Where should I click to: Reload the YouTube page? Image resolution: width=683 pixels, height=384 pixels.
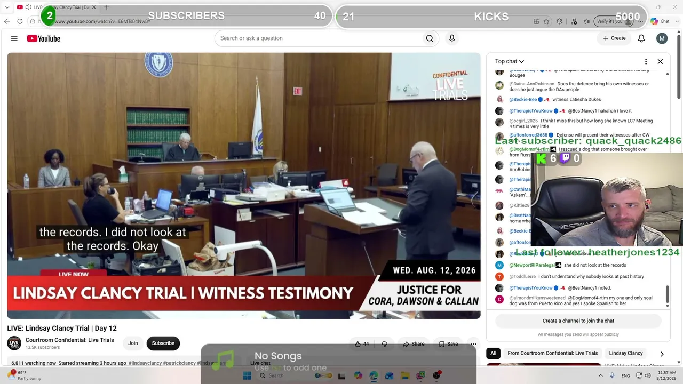coord(20,21)
